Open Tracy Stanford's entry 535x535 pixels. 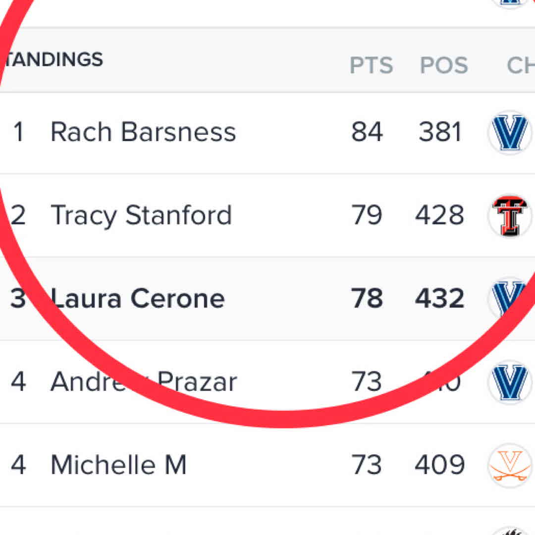pos(141,215)
